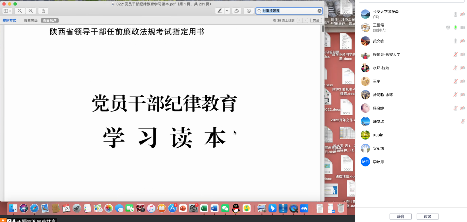
Task: Toggle camera for 黄文峰
Action: (x=463, y=41)
